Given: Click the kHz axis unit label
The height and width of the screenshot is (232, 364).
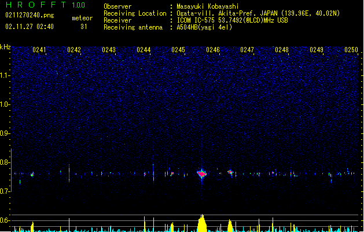Looking at the screenshot, I should tap(5, 47).
